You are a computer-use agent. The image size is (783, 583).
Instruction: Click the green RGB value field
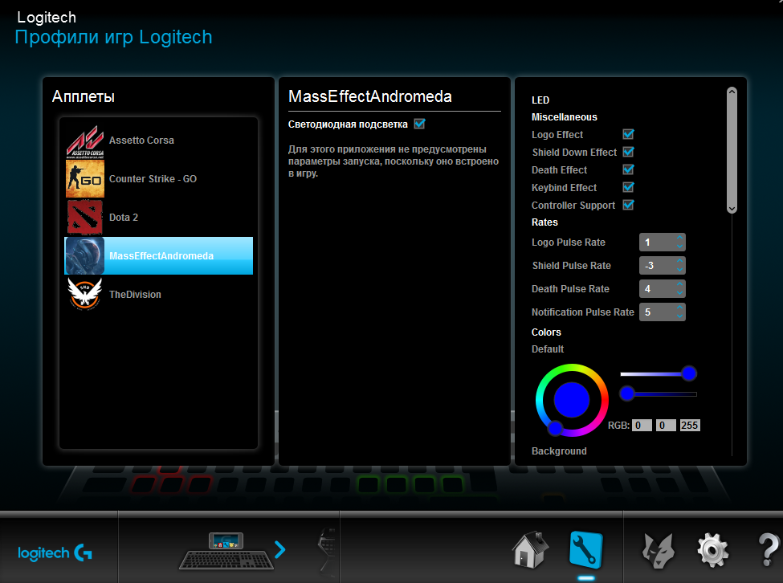(x=666, y=426)
